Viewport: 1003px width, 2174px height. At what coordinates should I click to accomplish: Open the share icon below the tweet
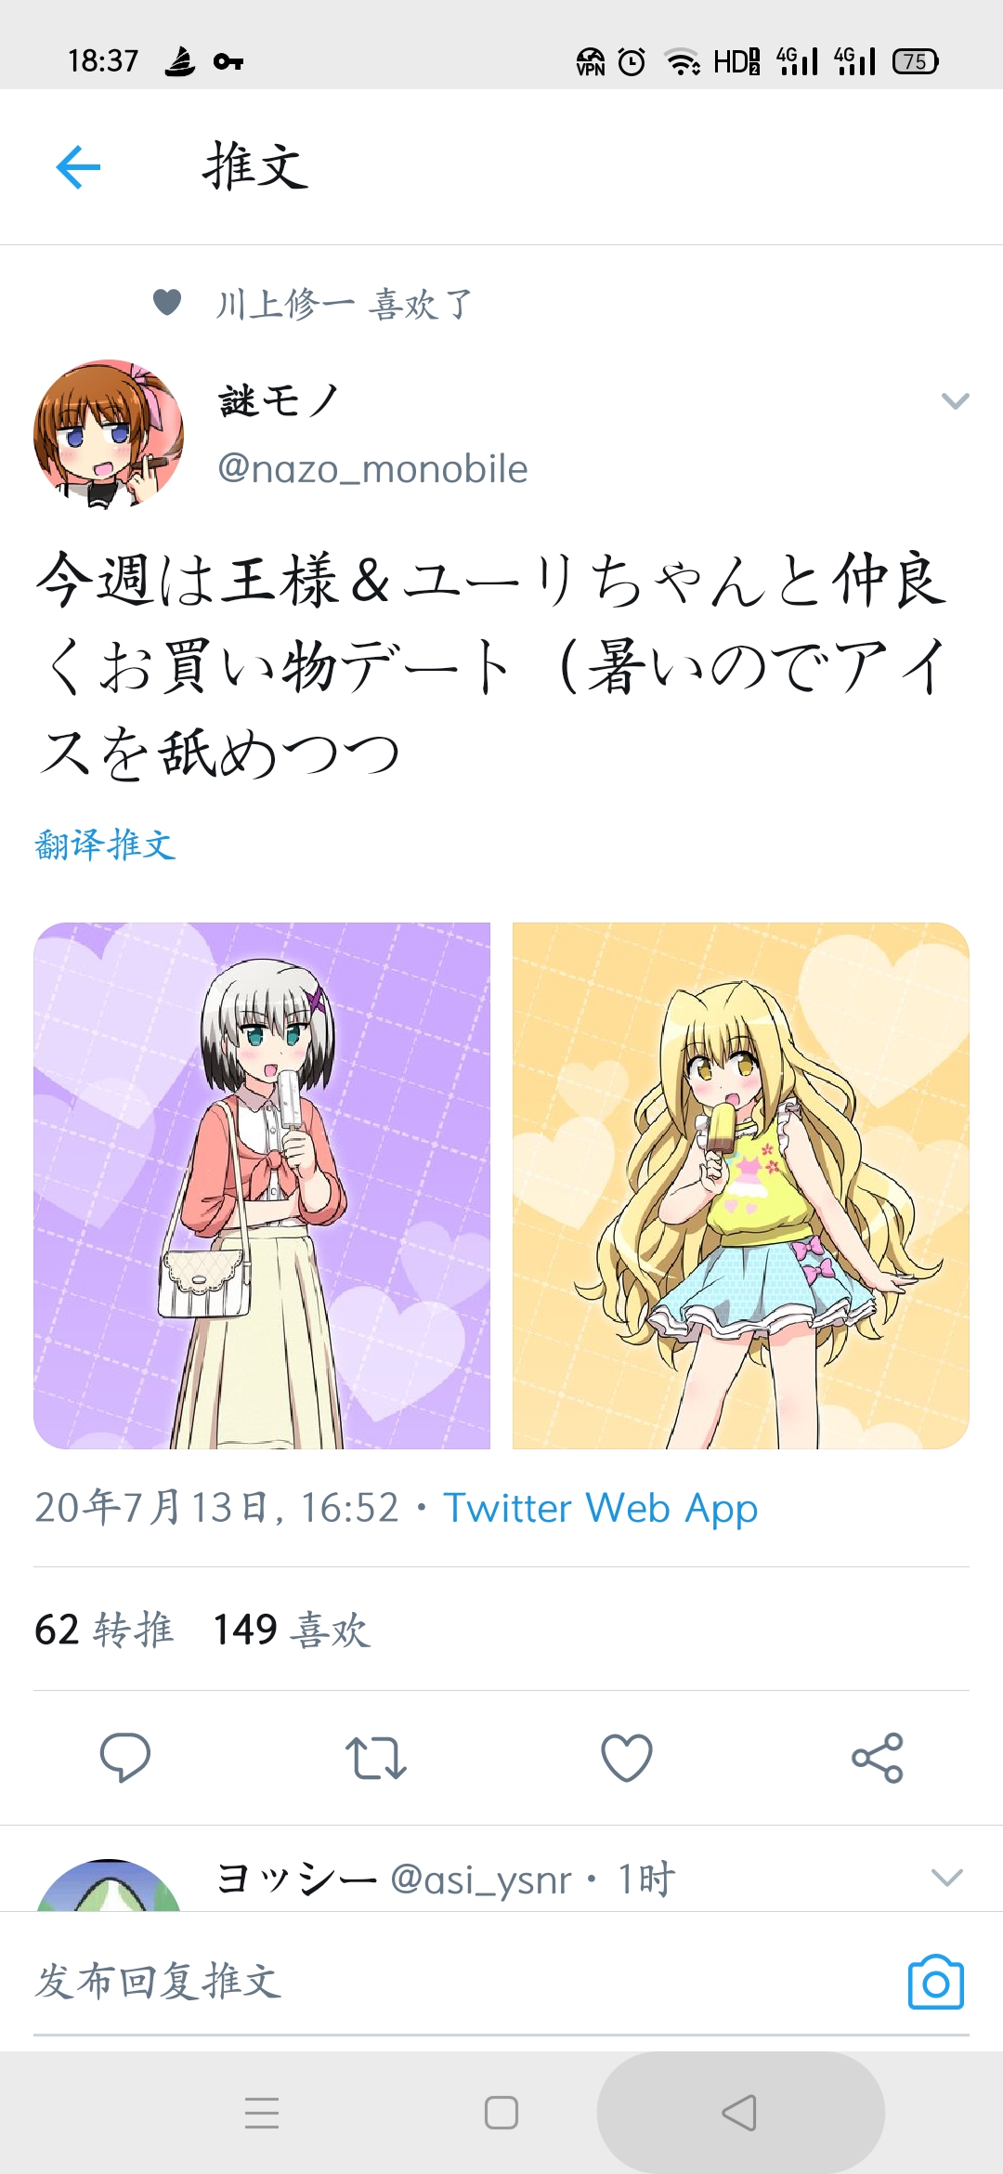[x=878, y=1757]
